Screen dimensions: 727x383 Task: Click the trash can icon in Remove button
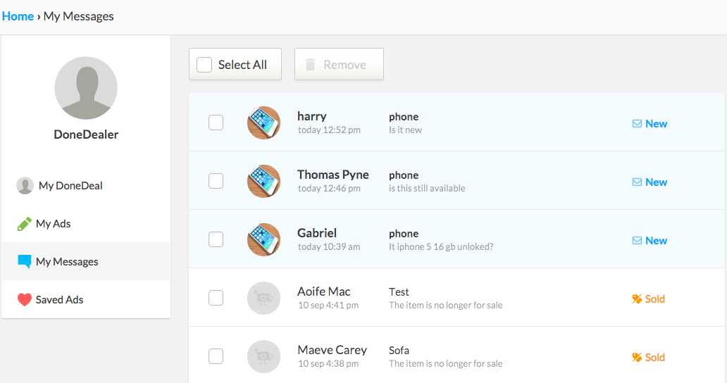point(310,64)
